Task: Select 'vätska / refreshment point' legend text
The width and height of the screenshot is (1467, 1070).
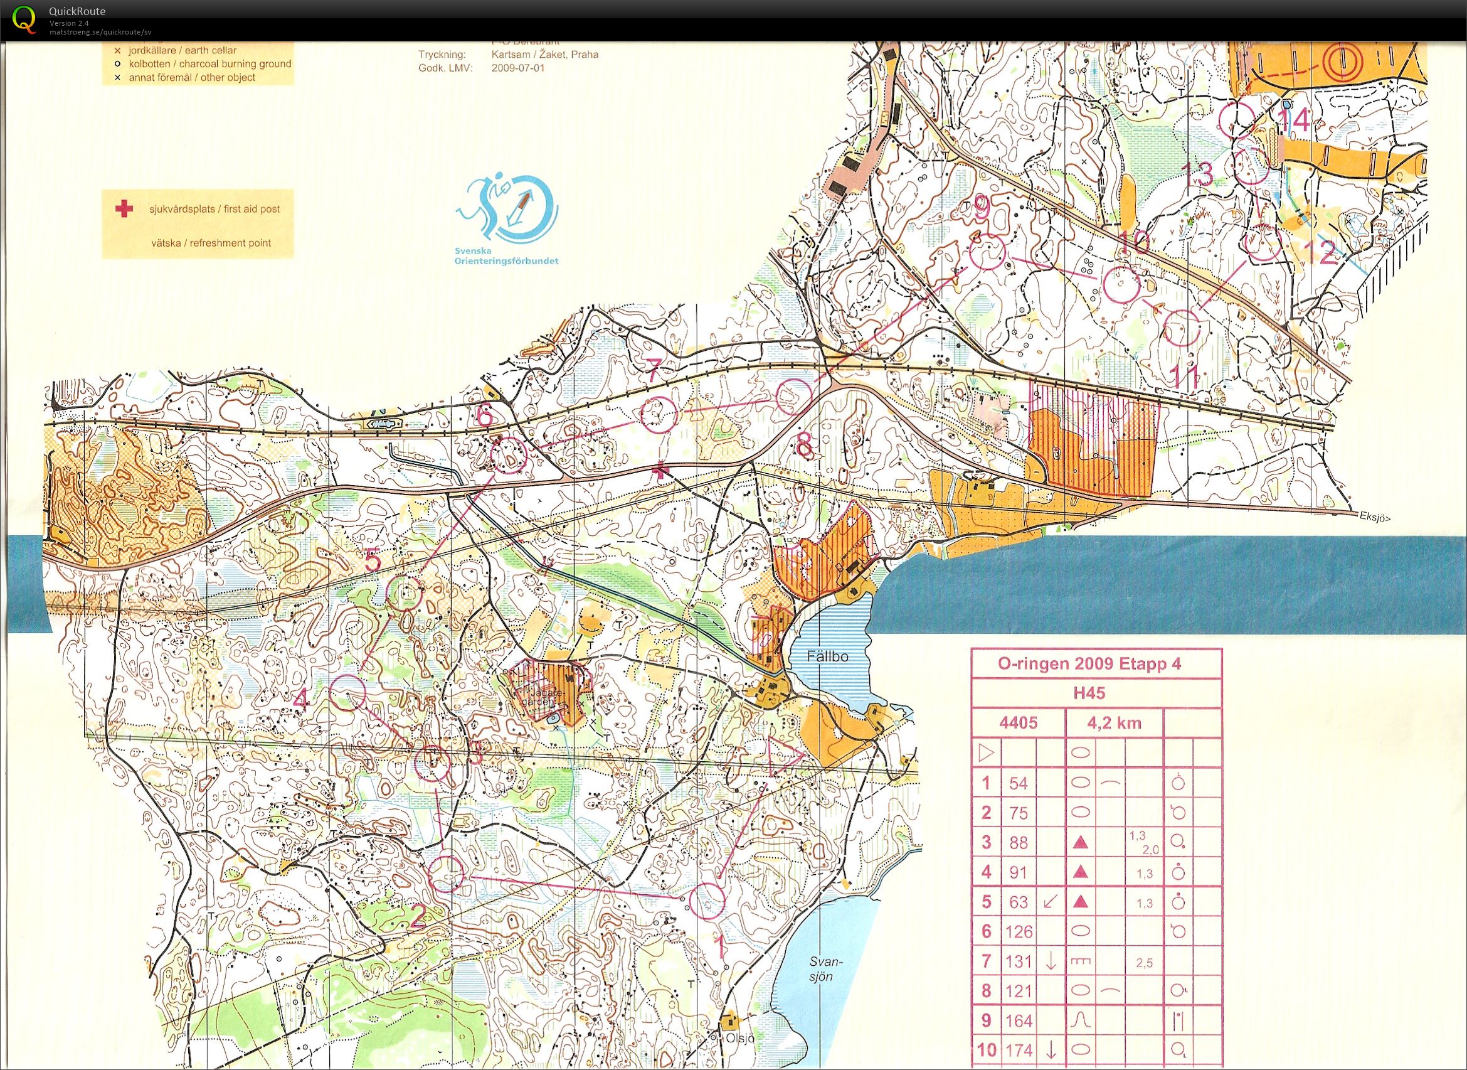Action: (211, 243)
